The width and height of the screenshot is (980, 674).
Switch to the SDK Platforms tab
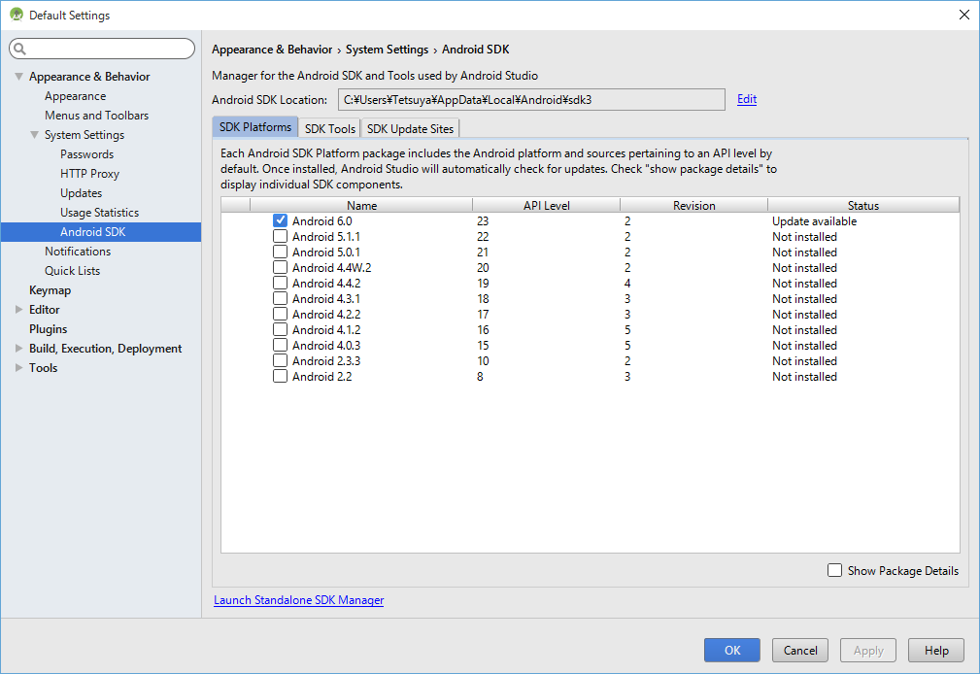tap(255, 127)
